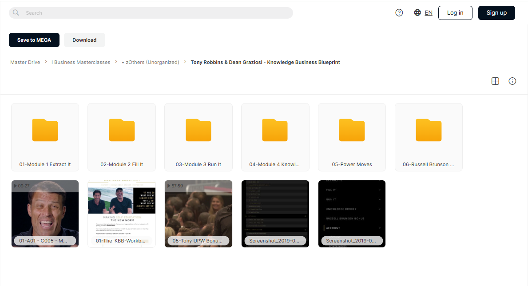Open the 02-Module 2 Fill It folder icon

[122, 130]
